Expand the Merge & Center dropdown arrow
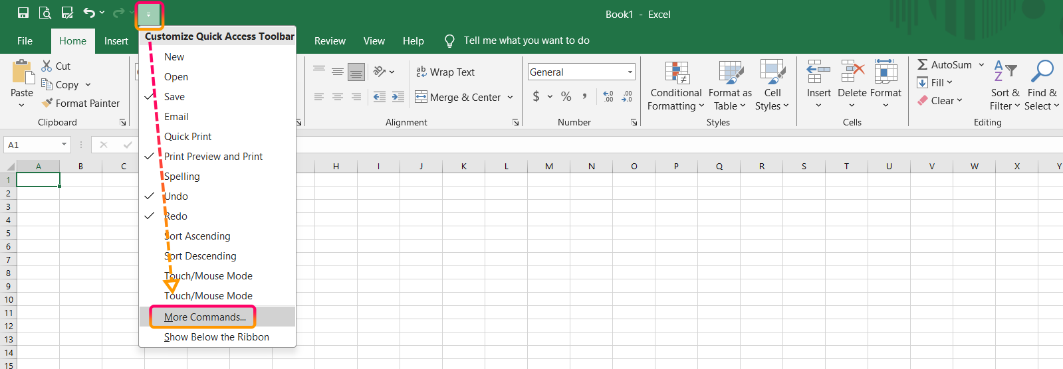 510,98
